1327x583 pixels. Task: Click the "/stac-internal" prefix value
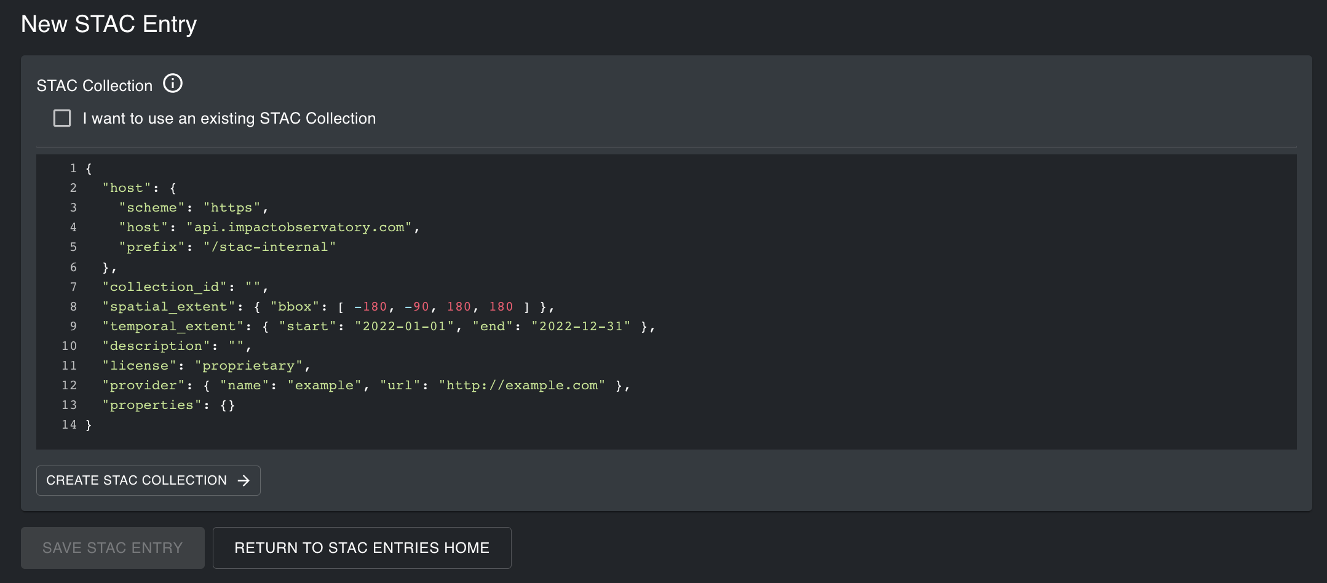[269, 247]
